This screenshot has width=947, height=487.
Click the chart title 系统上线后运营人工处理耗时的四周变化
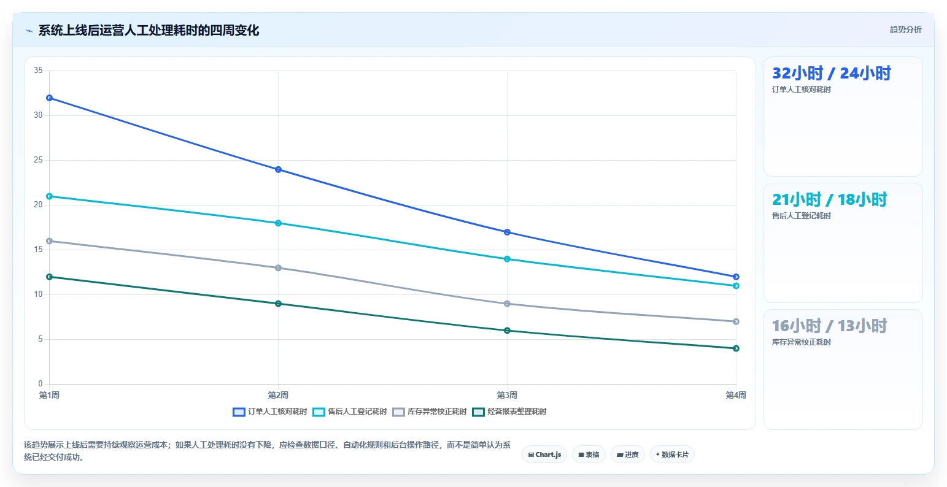coord(149,31)
